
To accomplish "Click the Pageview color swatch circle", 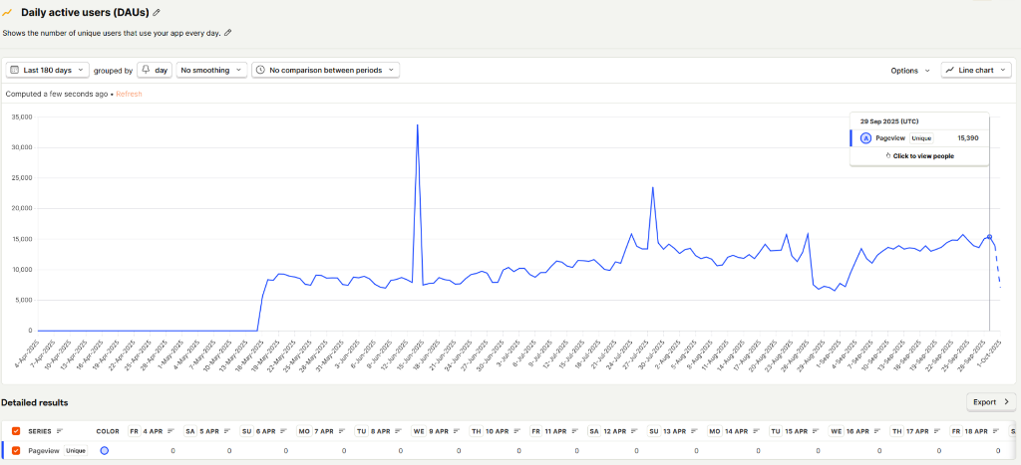I will pyautogui.click(x=105, y=451).
